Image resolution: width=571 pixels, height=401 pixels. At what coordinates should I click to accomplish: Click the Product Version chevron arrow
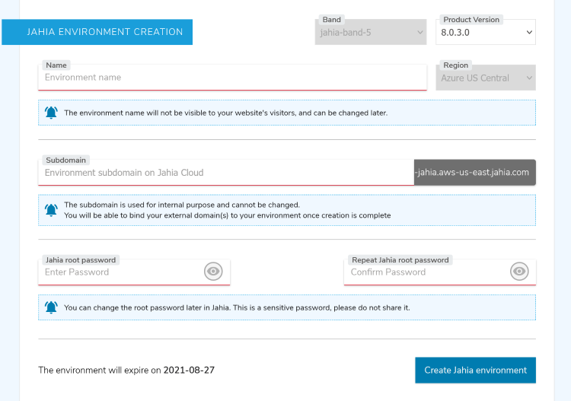point(529,33)
